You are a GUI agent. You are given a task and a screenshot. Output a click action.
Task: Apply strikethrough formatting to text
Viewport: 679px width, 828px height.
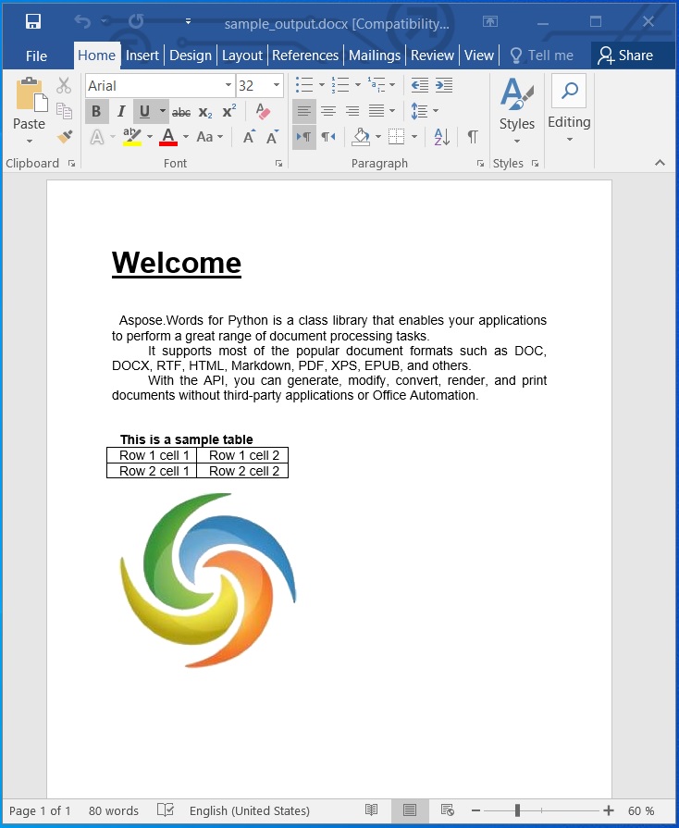(181, 112)
